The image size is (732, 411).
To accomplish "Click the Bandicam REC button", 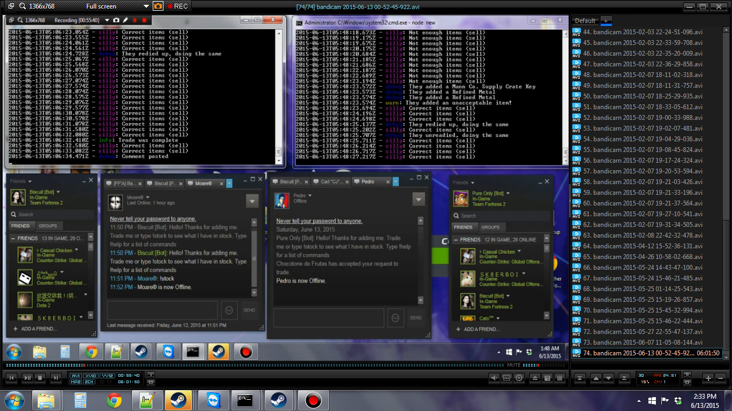I will tap(177, 6).
